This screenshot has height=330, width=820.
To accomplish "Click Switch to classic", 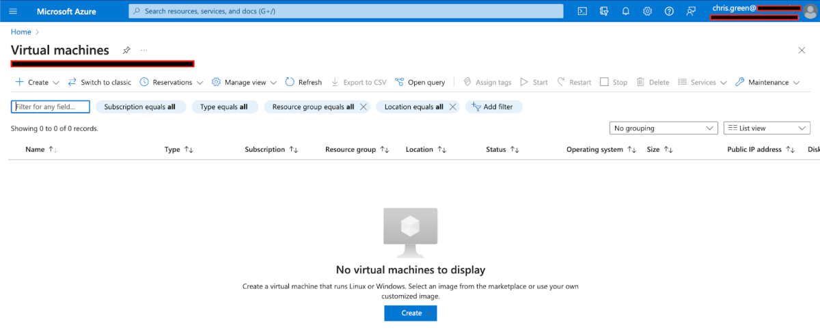I will click(x=99, y=82).
